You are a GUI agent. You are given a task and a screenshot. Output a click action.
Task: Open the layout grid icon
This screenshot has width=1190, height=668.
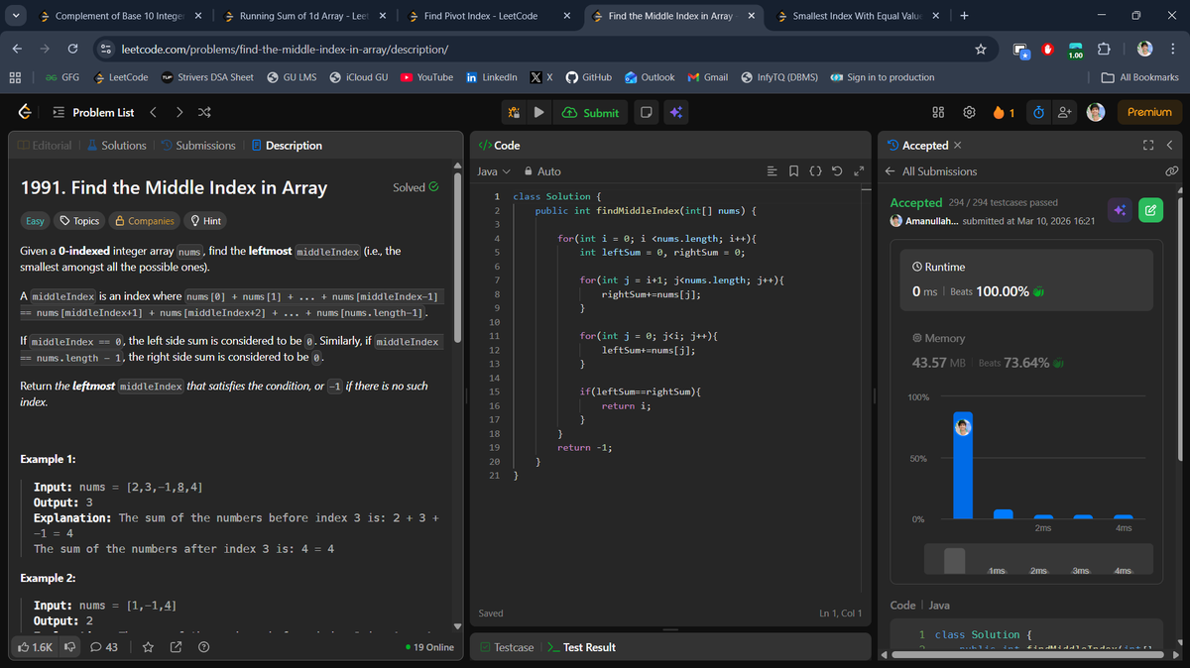click(939, 113)
